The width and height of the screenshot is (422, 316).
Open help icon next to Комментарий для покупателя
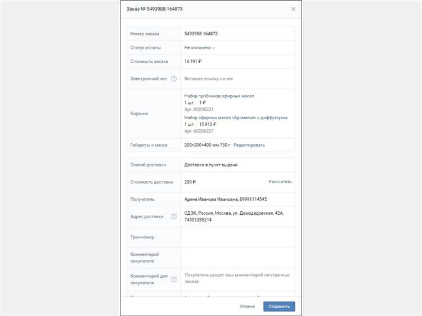pyautogui.click(x=174, y=279)
